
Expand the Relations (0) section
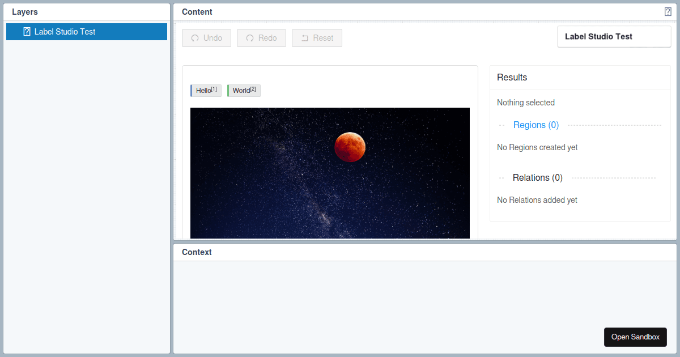tap(537, 177)
